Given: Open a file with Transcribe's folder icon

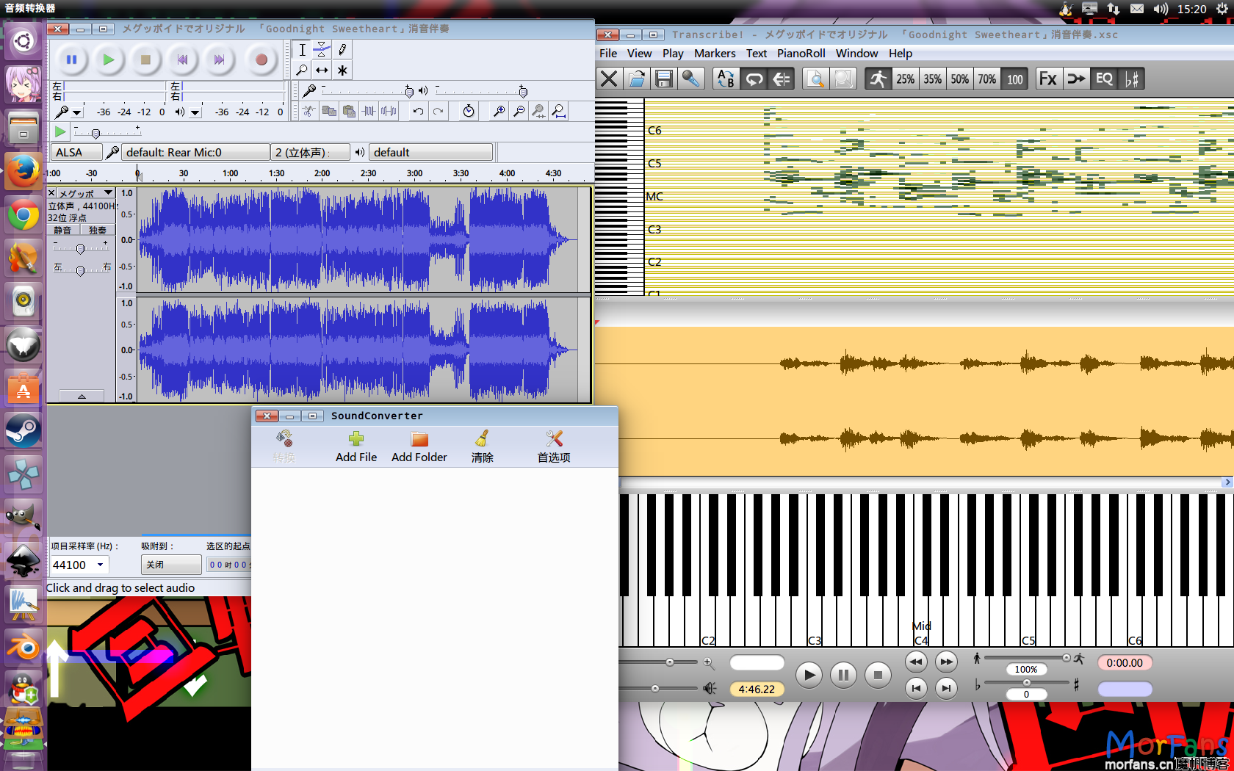Looking at the screenshot, I should [637, 79].
